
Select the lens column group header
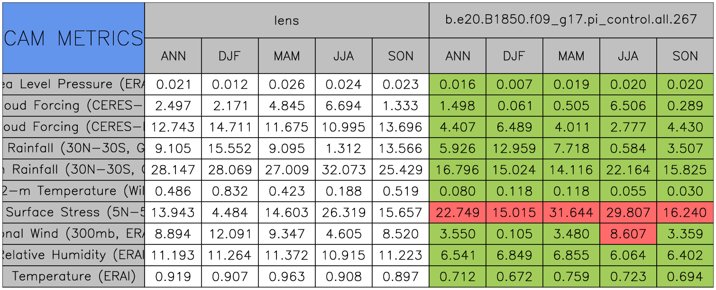(x=286, y=20)
